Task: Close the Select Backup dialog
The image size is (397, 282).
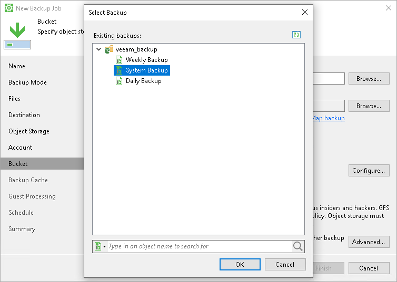Action: tap(305, 12)
